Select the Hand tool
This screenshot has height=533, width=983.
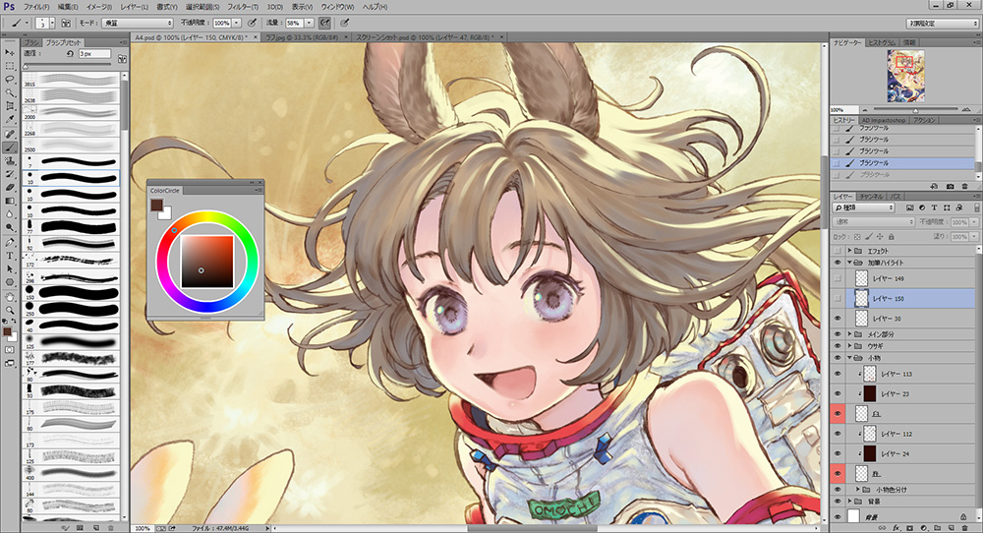pos(10,296)
